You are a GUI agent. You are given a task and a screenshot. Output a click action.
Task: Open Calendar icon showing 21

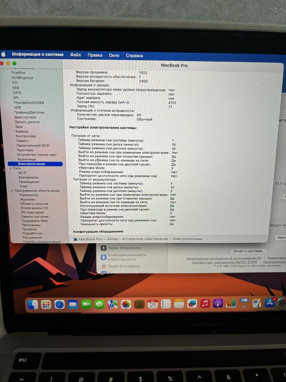coord(153,304)
